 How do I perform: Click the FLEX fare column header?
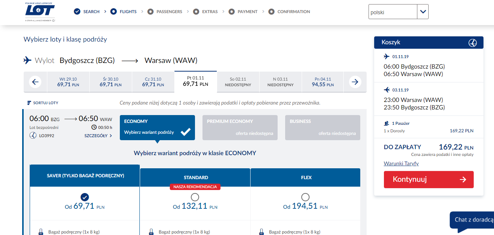click(x=305, y=177)
